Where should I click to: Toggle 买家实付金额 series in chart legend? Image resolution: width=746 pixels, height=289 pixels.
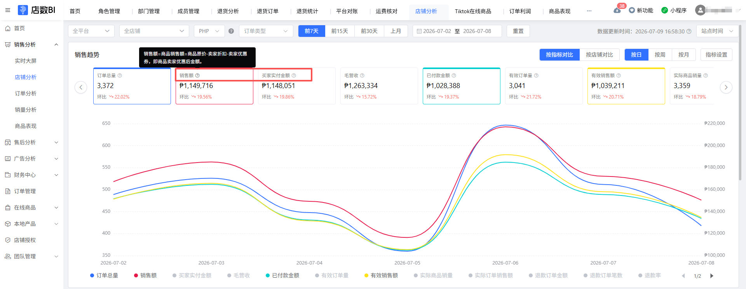point(192,275)
